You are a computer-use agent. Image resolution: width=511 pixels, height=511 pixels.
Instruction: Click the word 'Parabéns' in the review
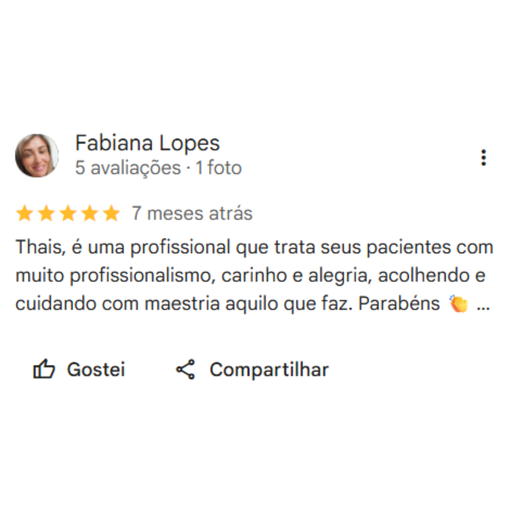click(399, 304)
